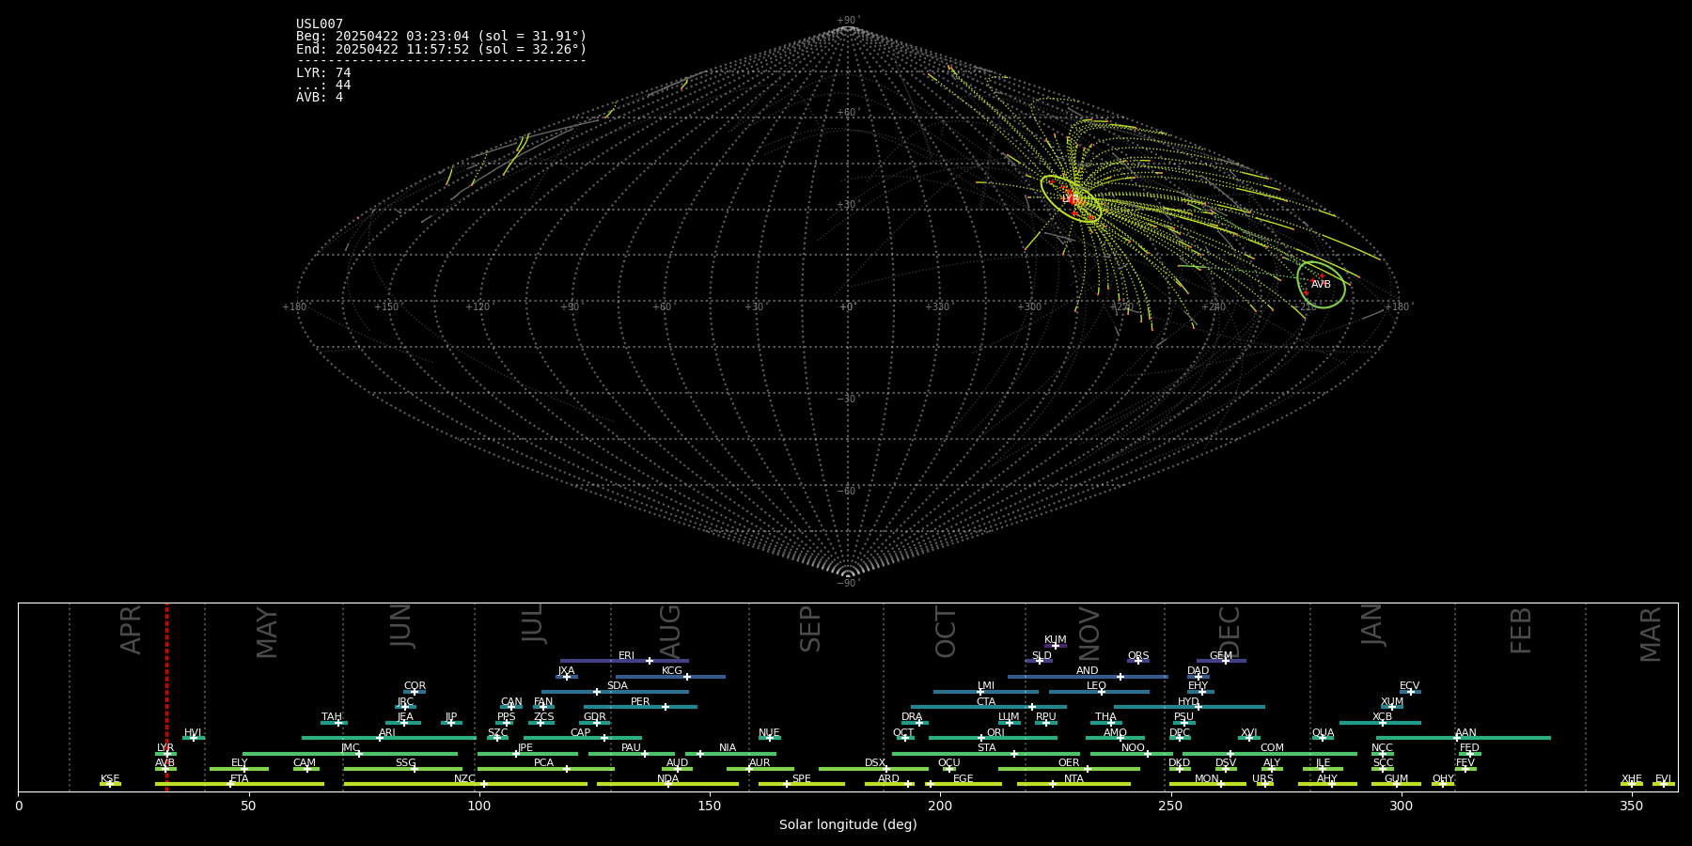Select the XCB shower bar
This screenshot has width=1692, height=846.
(1380, 723)
